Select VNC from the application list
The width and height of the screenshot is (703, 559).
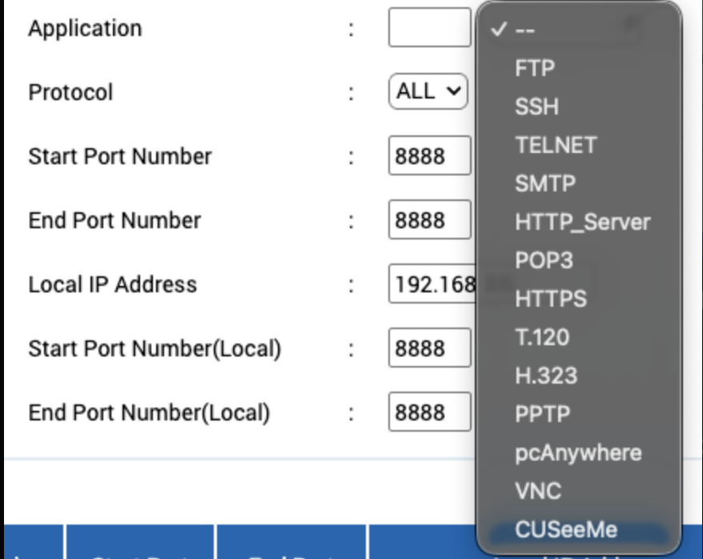coord(538,491)
